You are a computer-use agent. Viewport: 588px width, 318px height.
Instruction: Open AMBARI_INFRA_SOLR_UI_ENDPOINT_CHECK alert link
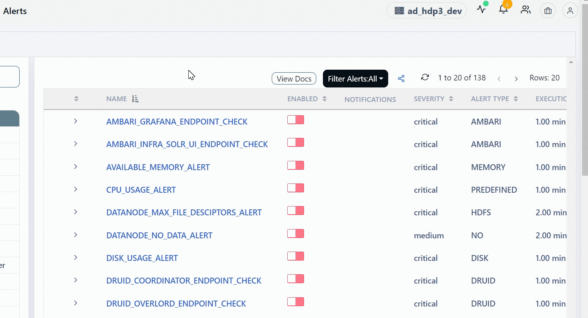[187, 144]
